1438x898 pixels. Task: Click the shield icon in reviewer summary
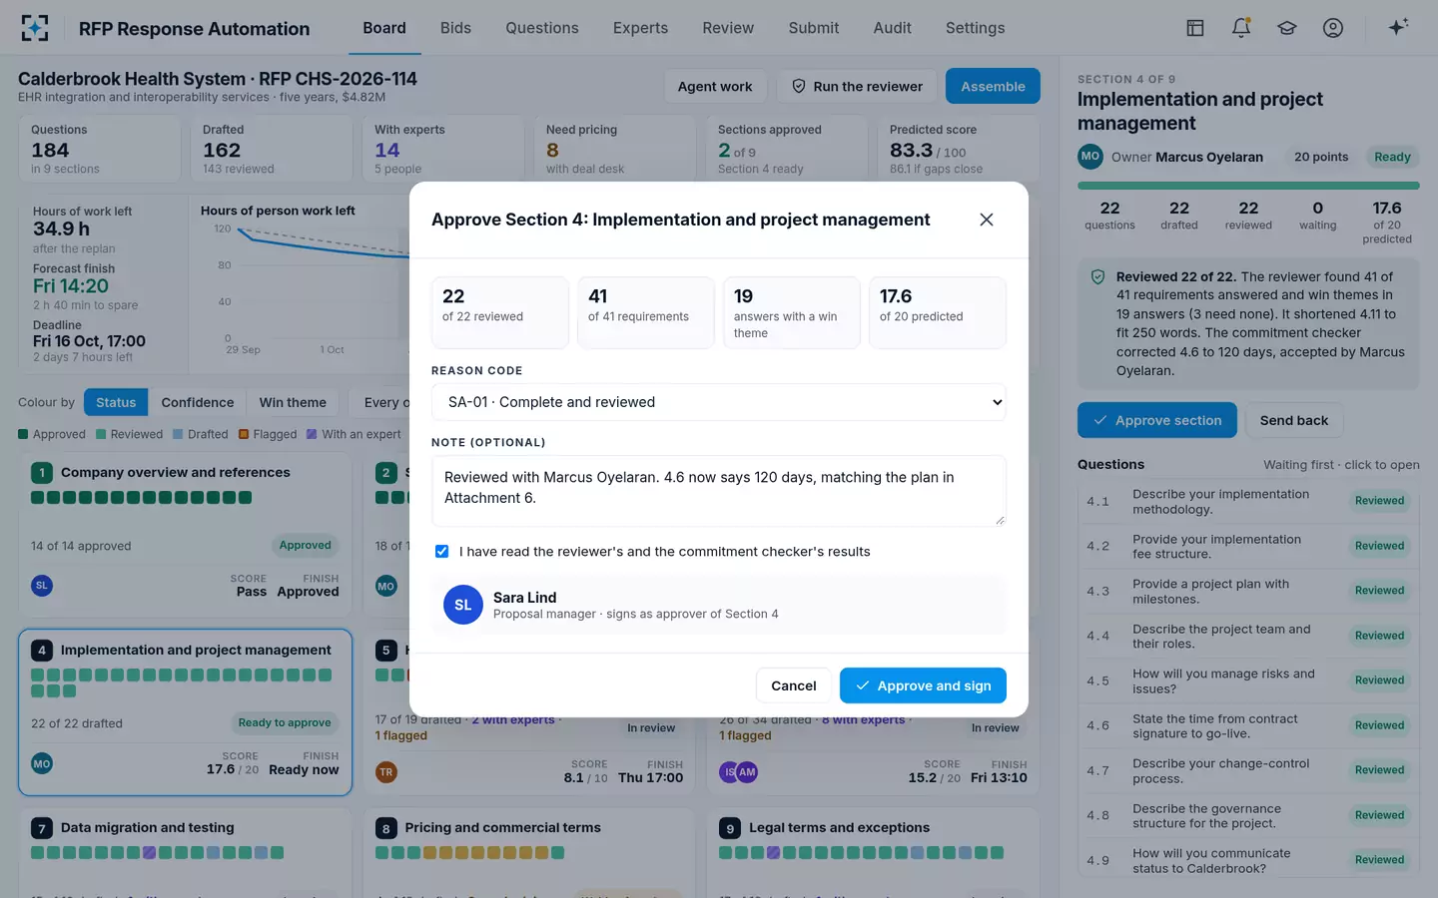[1098, 277]
